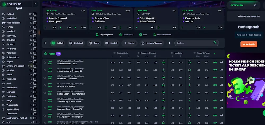Collapse the Sportwetten sidebar chevron

(x=35, y=4)
